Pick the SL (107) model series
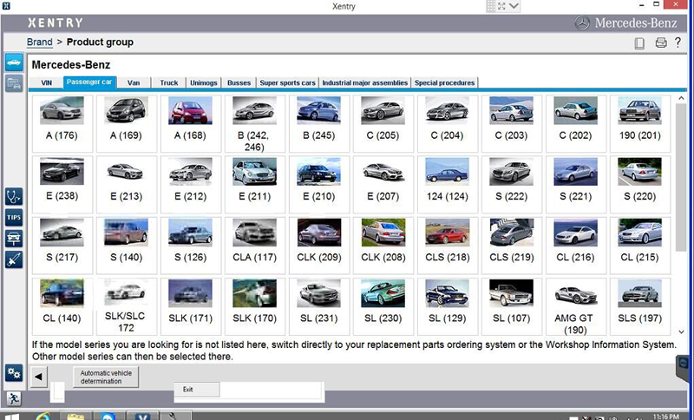 pos(511,306)
